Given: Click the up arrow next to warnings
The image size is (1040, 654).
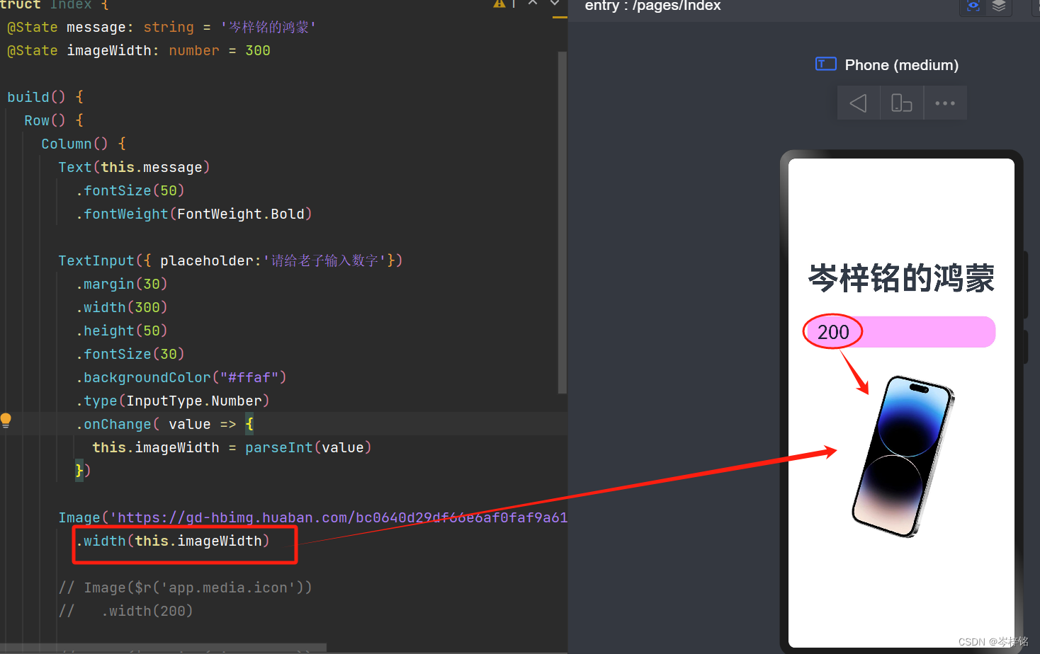Looking at the screenshot, I should click(x=533, y=4).
